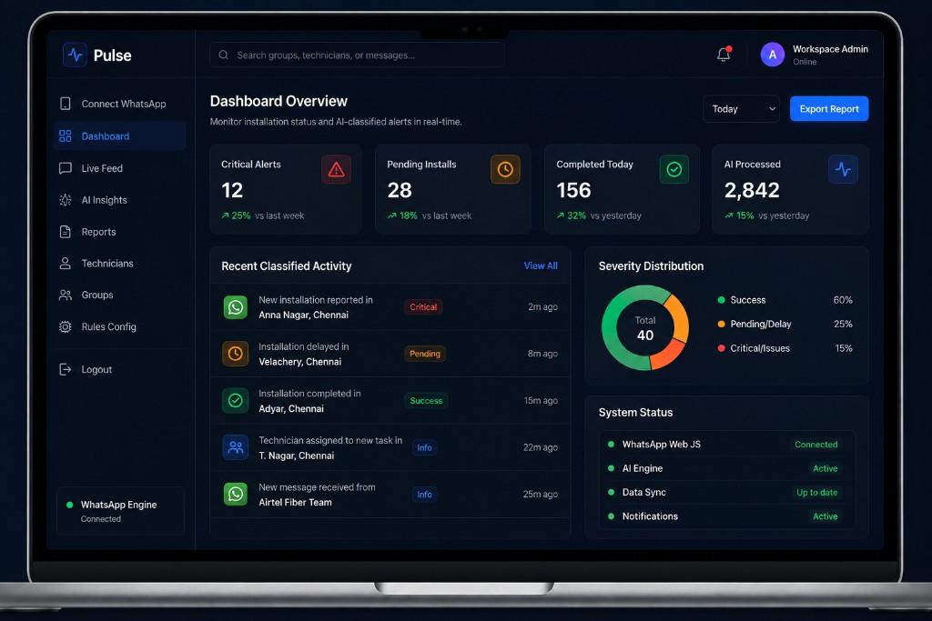
Task: Focus the search groups, technicians input
Action: coord(357,55)
